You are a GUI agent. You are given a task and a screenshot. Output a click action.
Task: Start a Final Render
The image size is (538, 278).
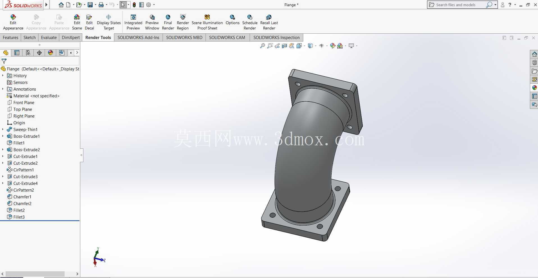[168, 22]
